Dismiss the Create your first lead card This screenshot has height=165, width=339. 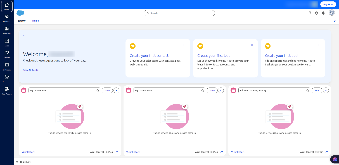[252, 45]
